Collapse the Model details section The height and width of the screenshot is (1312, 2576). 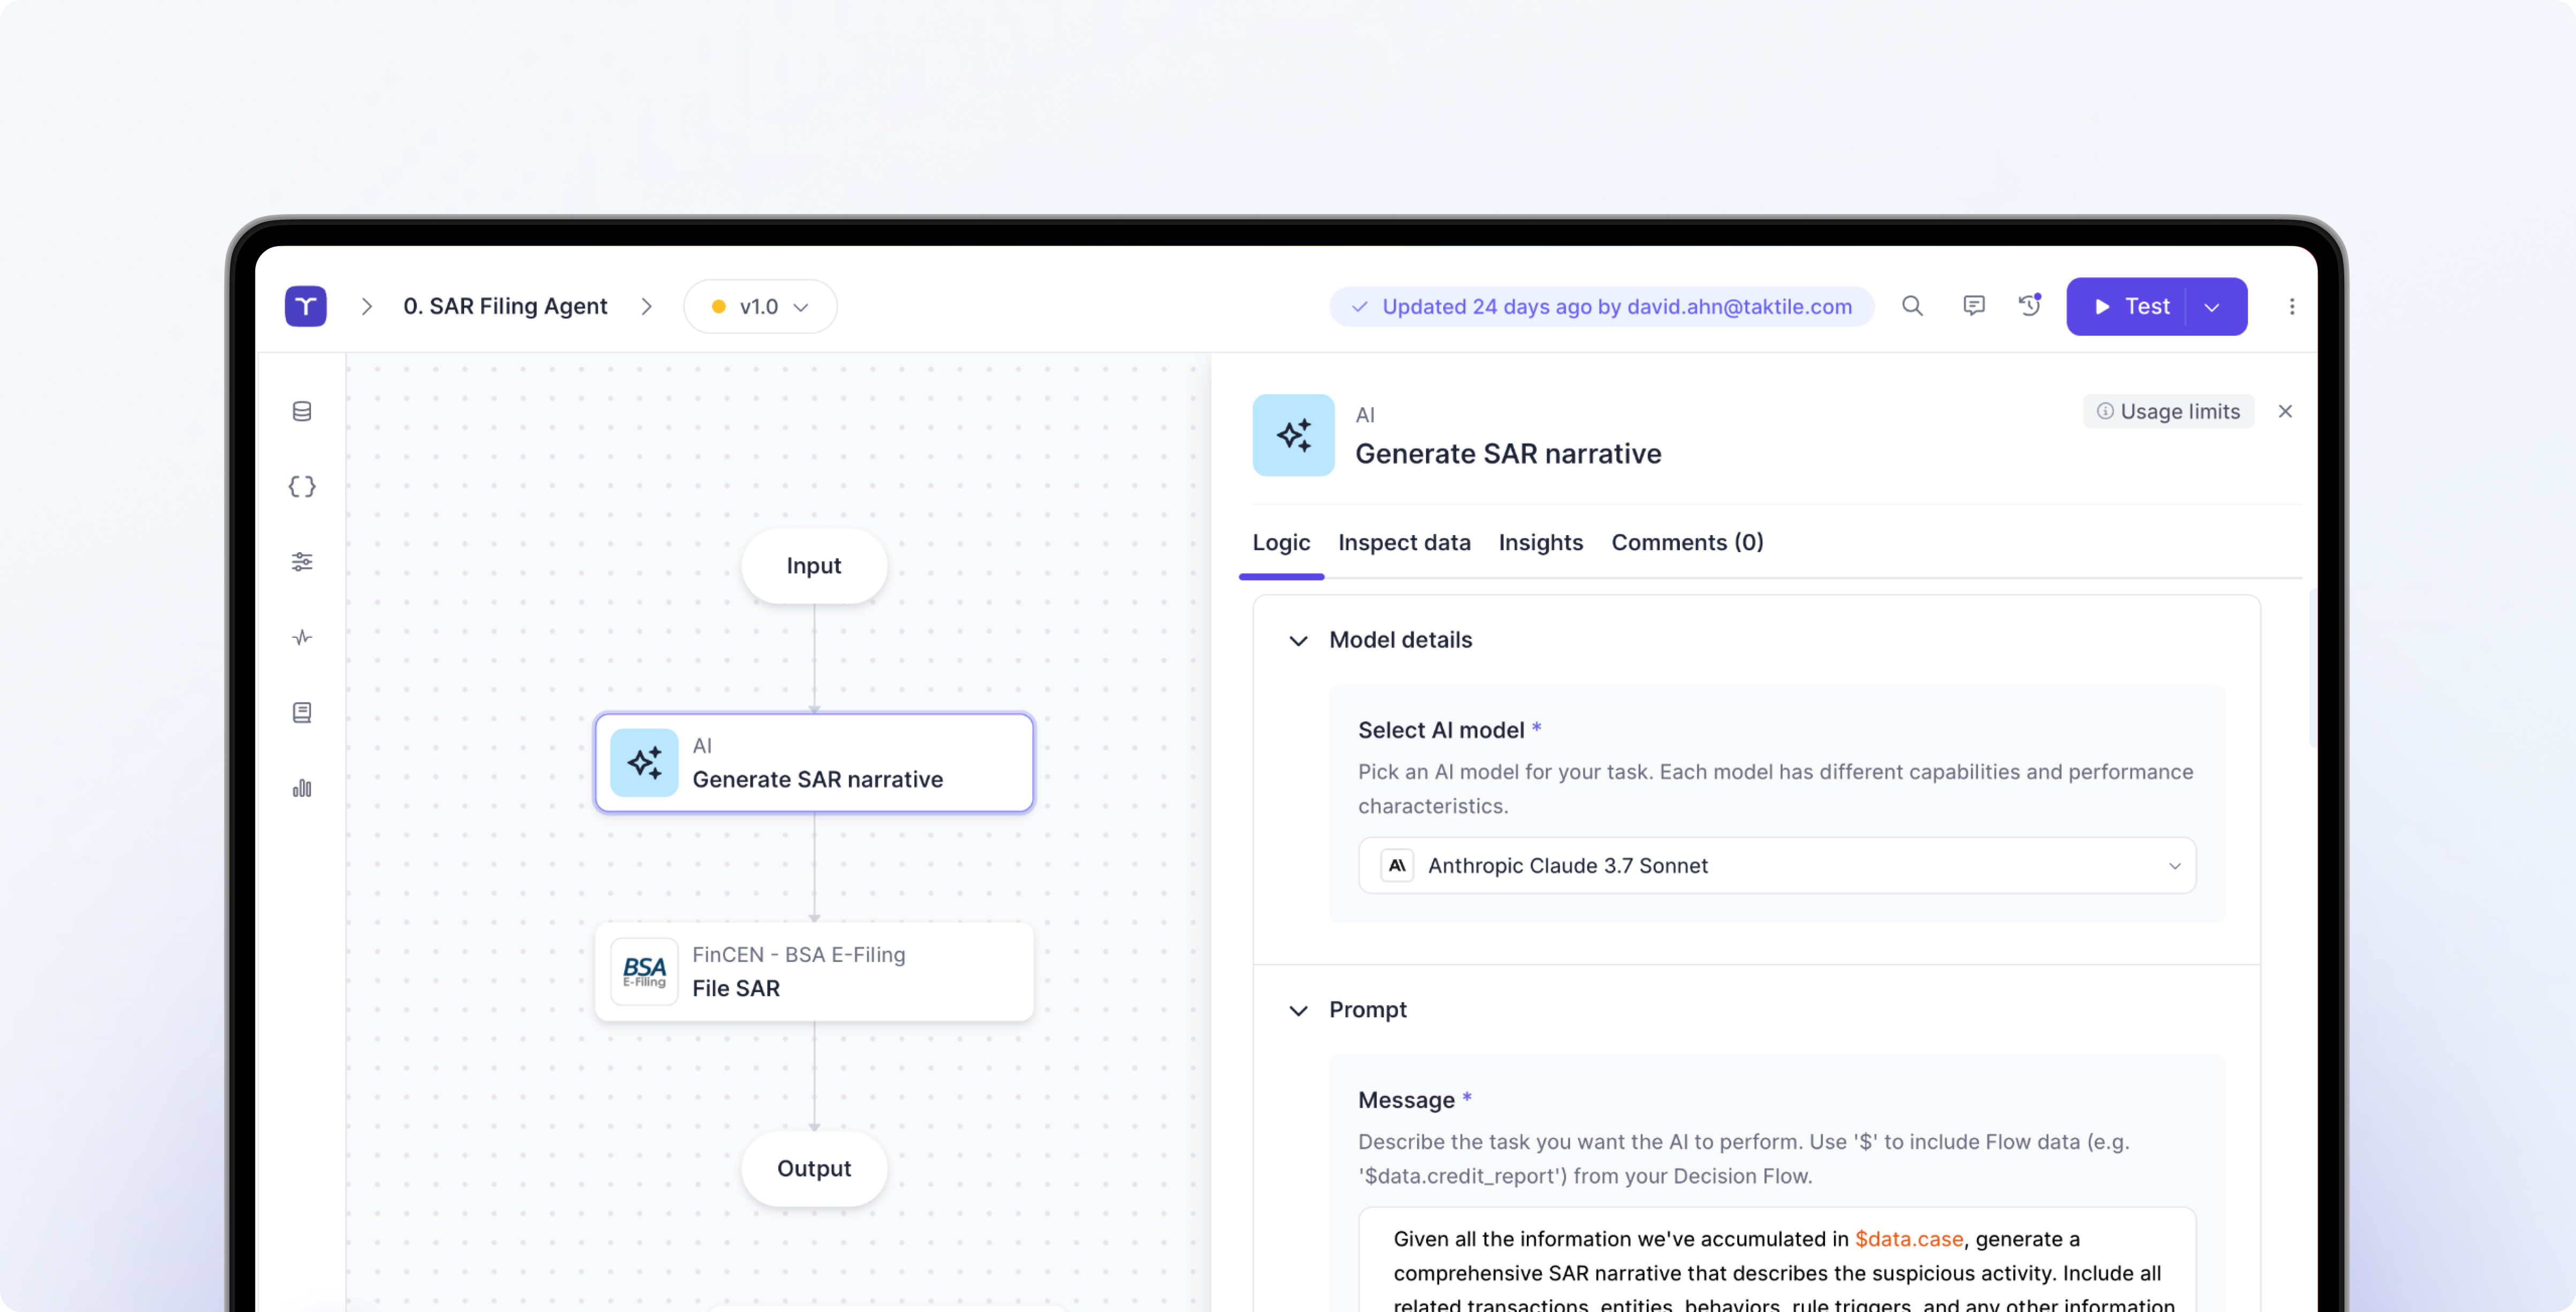(1298, 640)
